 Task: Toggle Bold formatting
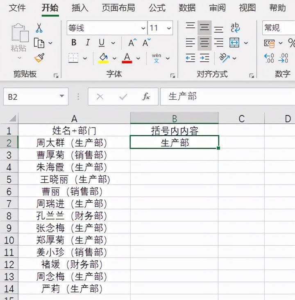click(x=74, y=43)
